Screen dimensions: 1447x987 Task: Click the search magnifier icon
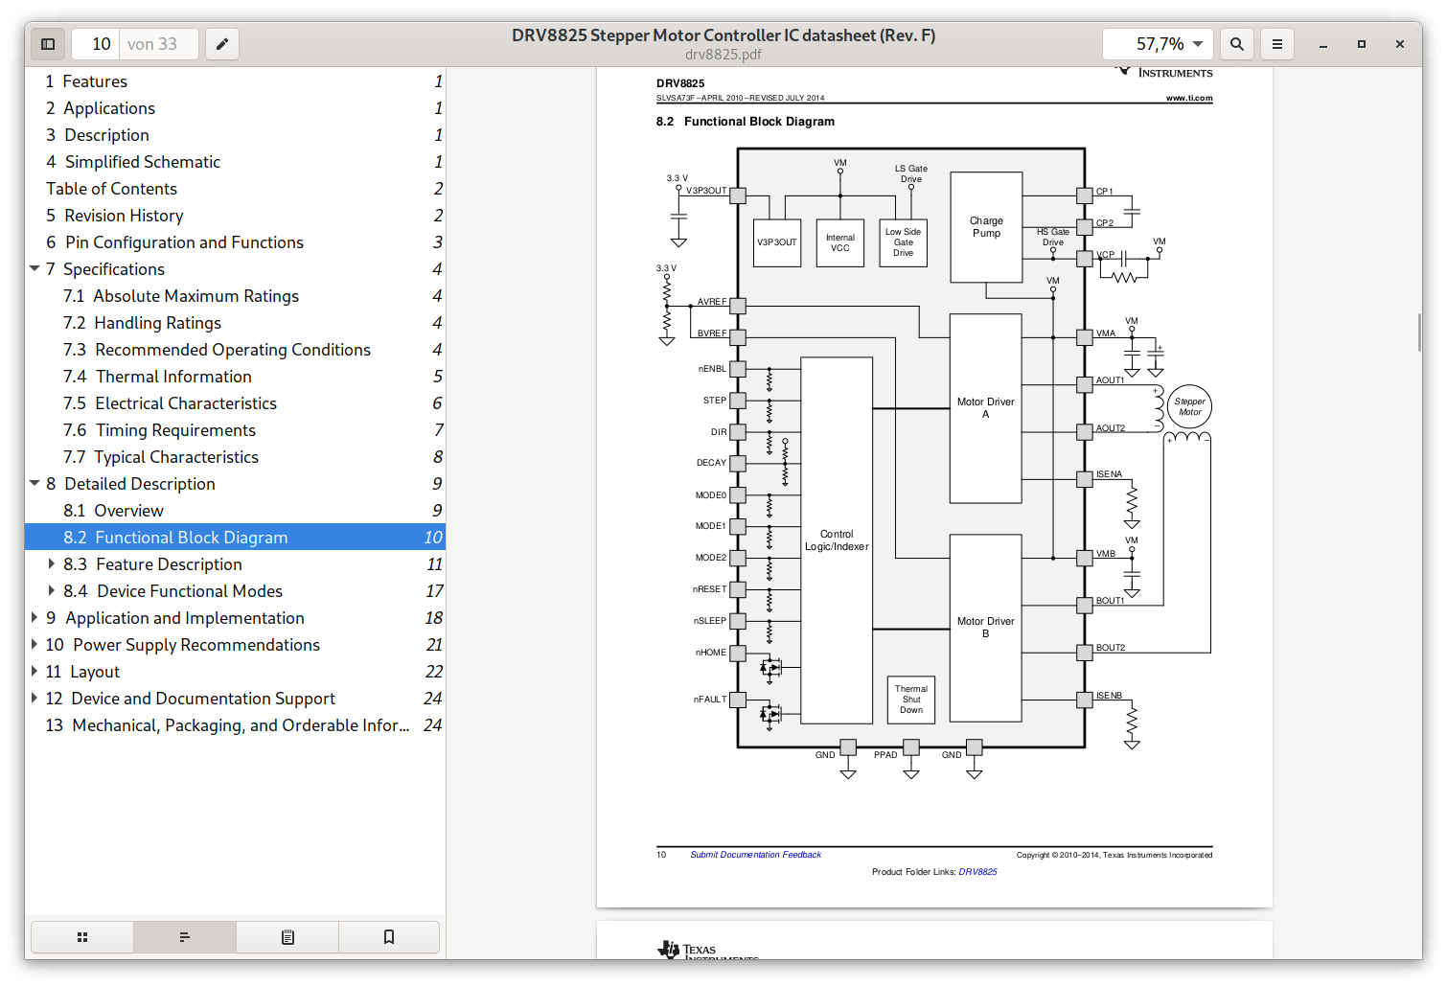tap(1237, 44)
